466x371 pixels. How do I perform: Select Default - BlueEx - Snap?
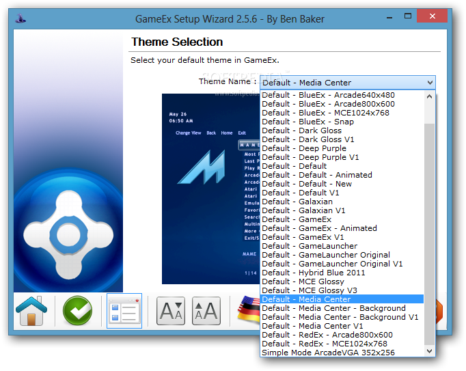(x=342, y=122)
